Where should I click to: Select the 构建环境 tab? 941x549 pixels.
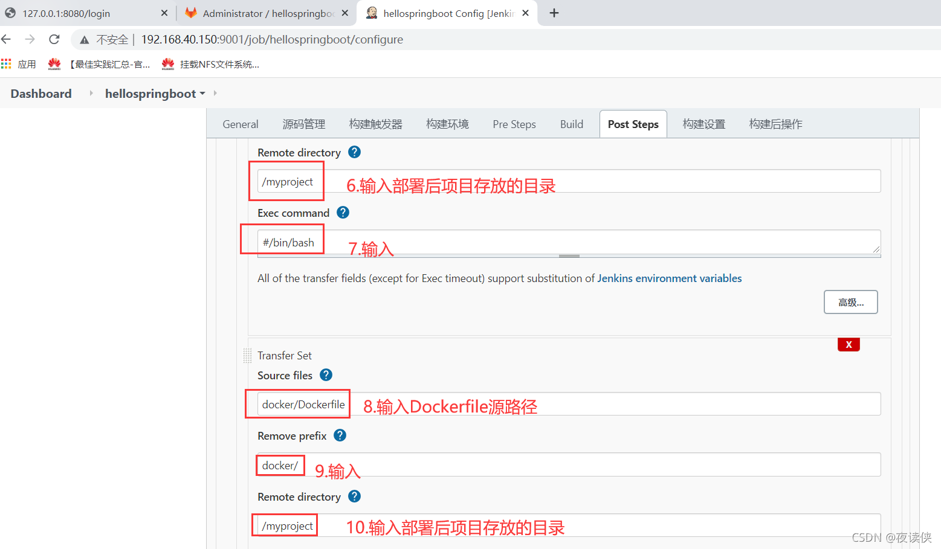tap(447, 124)
